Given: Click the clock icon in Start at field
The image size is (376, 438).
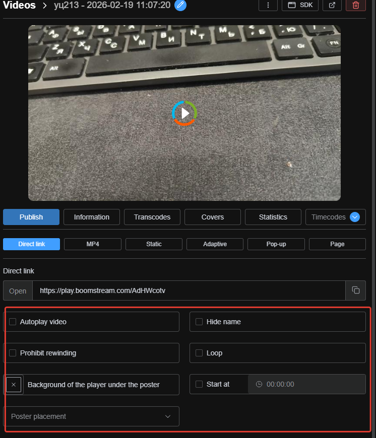Looking at the screenshot, I should 259,384.
